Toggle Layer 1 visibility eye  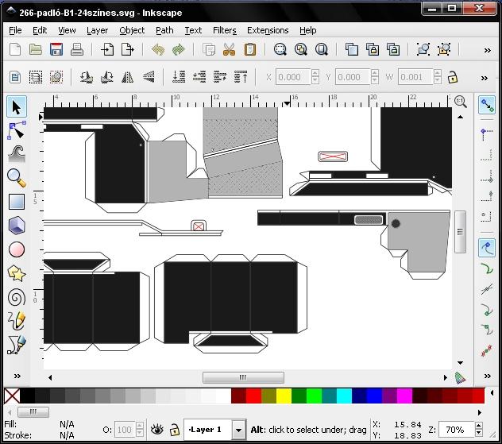(156, 430)
